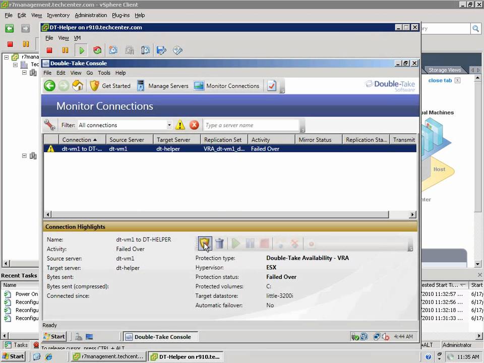This screenshot has height=363, width=484.
Task: Open Inventory menu in vSphere Client
Action: (58, 15)
